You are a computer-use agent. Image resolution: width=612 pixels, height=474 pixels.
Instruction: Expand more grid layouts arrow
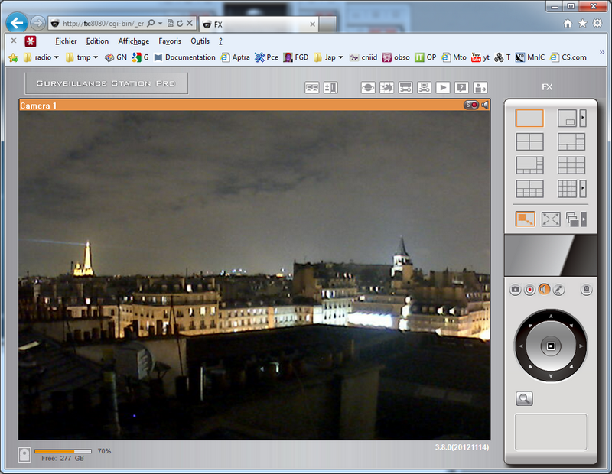[x=583, y=189]
